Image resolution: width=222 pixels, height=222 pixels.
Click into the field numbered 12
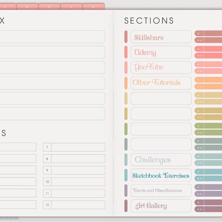pyautogui.click(x=78, y=205)
